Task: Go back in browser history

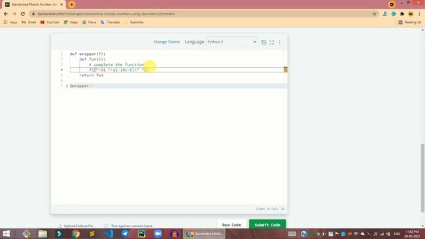Action: click(x=6, y=14)
